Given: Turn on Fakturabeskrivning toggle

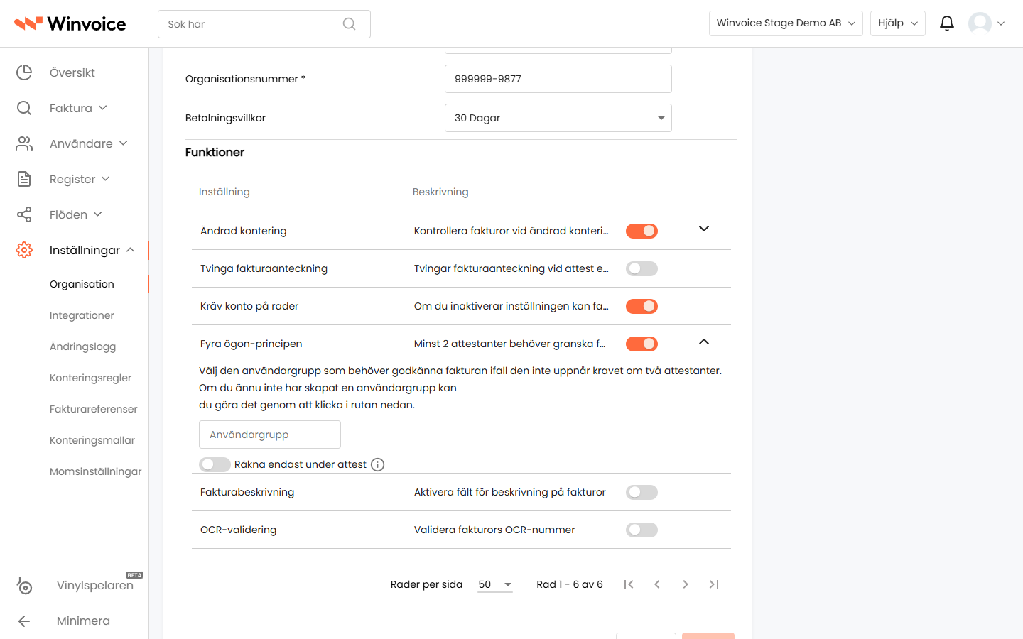Looking at the screenshot, I should [x=642, y=492].
